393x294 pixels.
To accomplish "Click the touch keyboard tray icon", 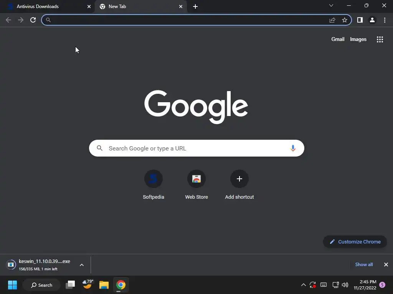I will (x=324, y=285).
